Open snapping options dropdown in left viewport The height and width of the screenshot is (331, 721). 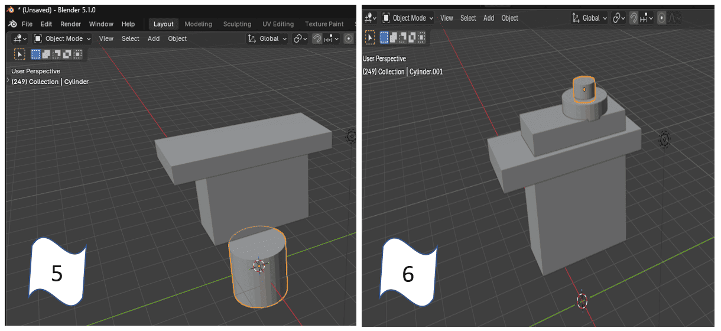(x=332, y=38)
